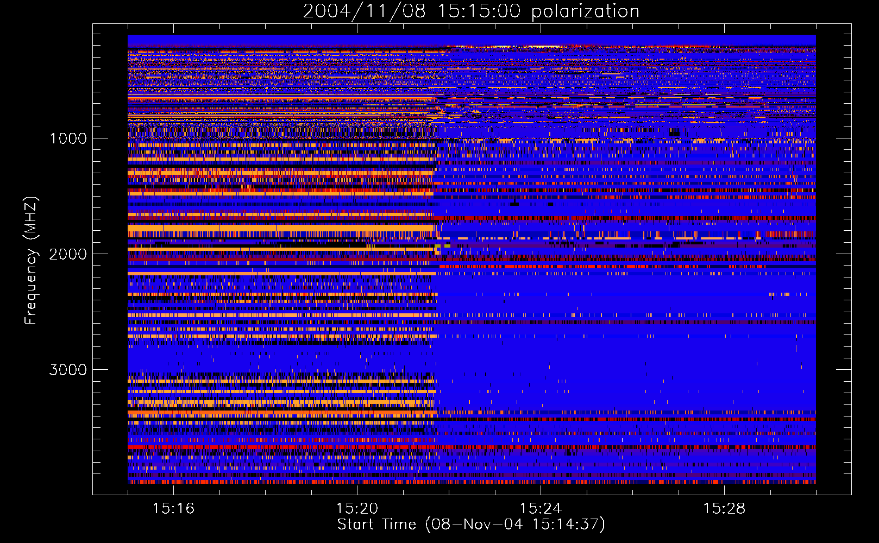
Task: Click the 15:20 time tick label
Action: [x=357, y=508]
